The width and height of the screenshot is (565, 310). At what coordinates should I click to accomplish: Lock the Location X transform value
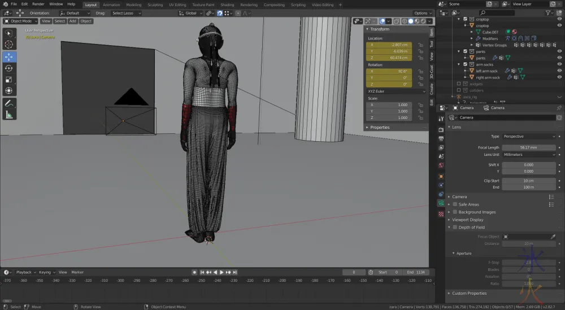(420, 45)
